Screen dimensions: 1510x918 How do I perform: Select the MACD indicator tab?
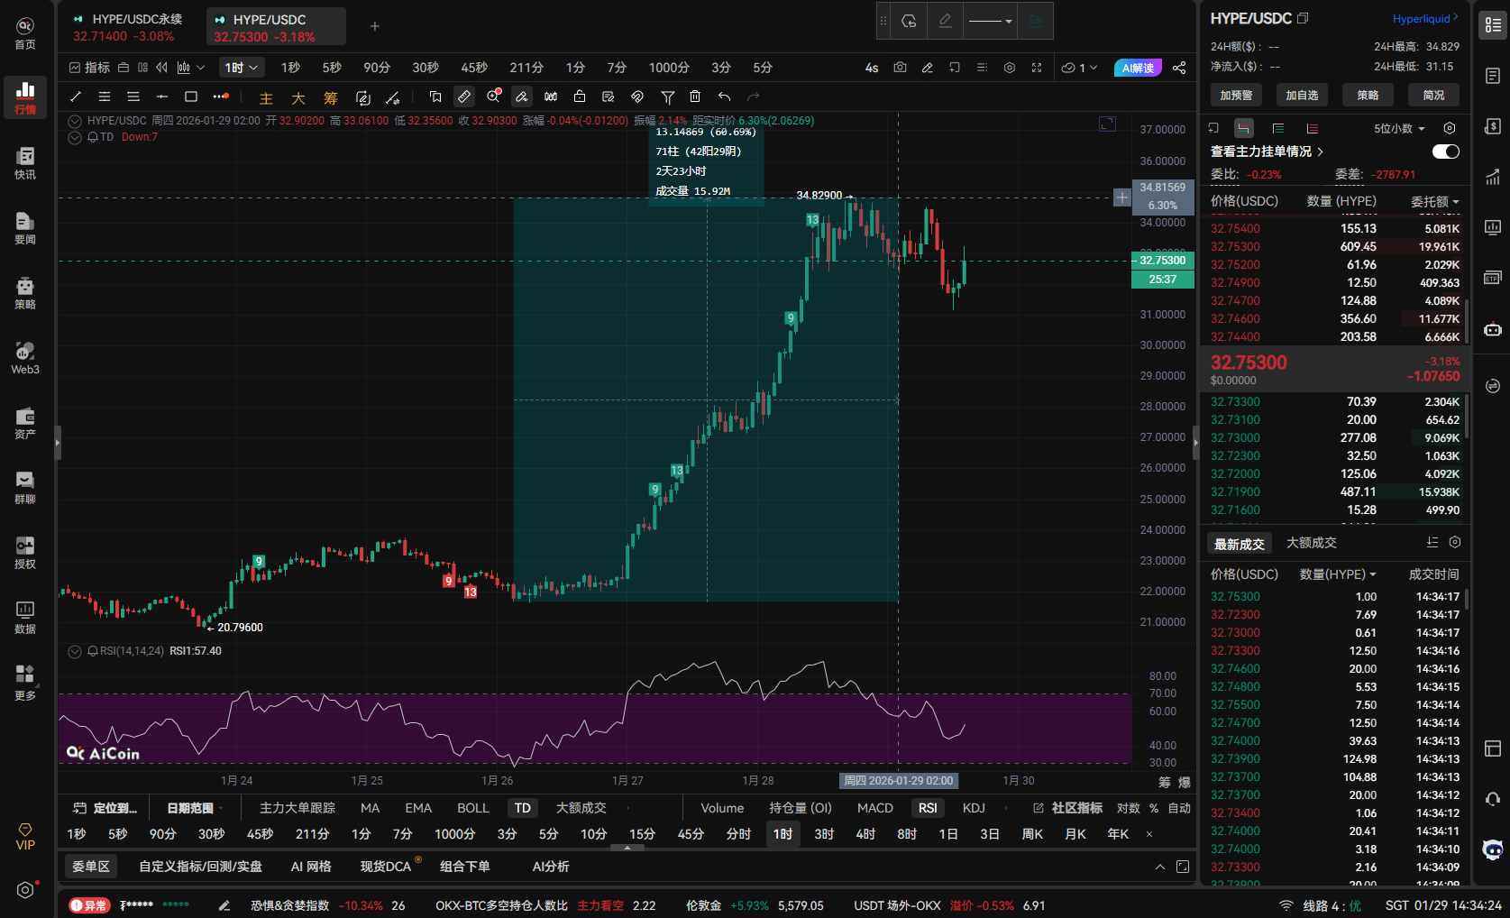874,808
